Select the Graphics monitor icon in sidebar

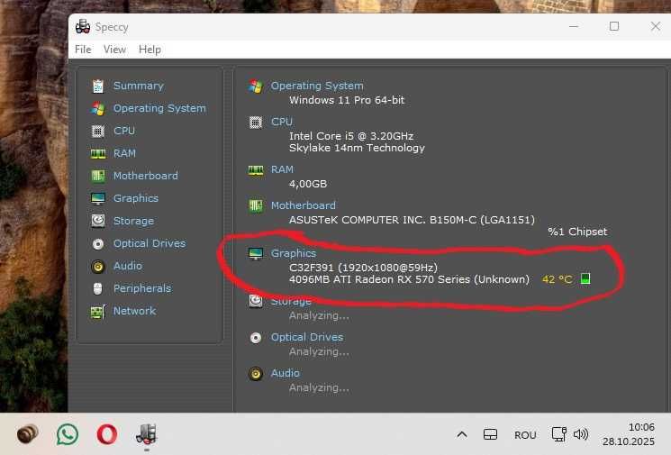pos(98,198)
